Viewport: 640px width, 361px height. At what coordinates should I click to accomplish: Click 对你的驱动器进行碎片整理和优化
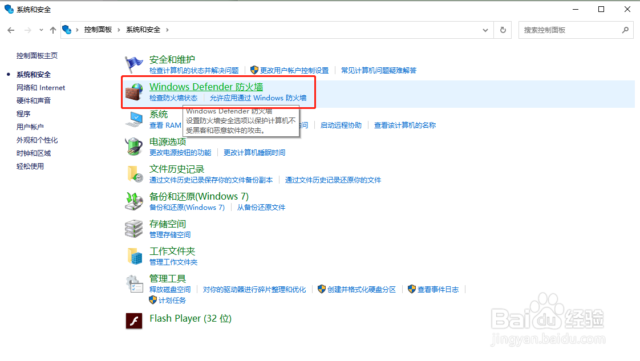(254, 289)
